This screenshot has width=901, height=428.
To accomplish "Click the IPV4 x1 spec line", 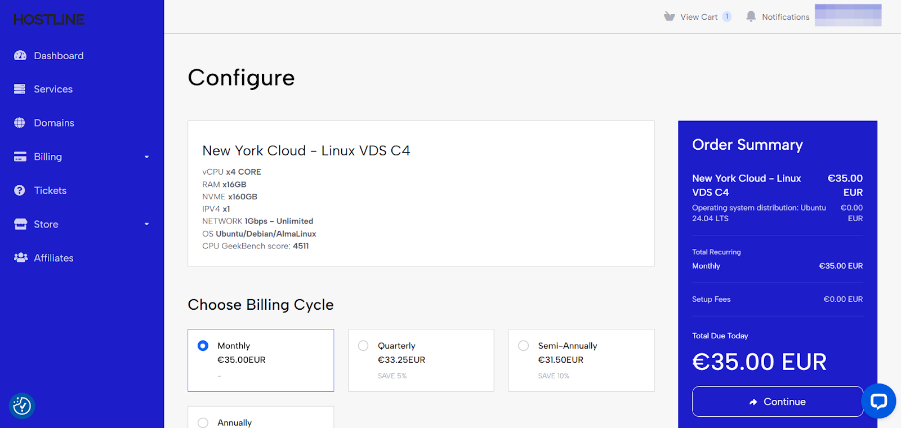I will tap(216, 209).
